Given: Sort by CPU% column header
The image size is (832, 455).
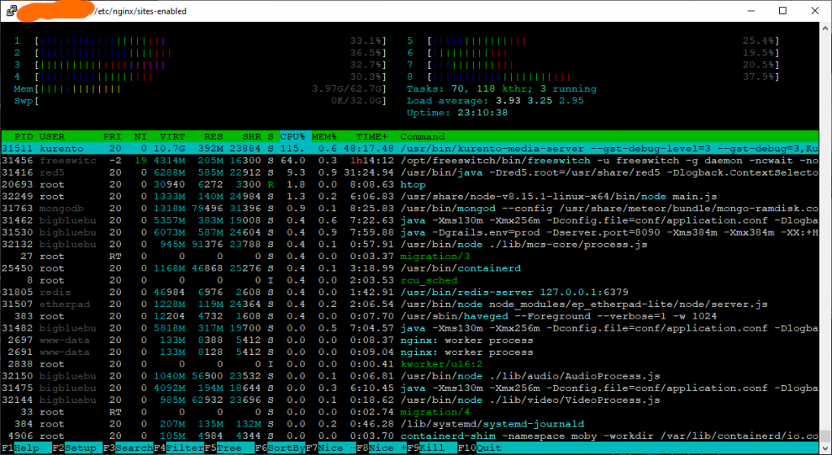Looking at the screenshot, I should [x=292, y=136].
